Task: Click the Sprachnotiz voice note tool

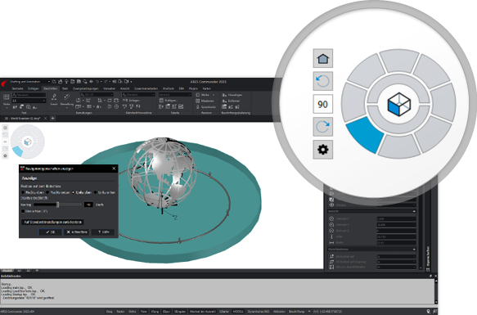Action: pos(205,107)
